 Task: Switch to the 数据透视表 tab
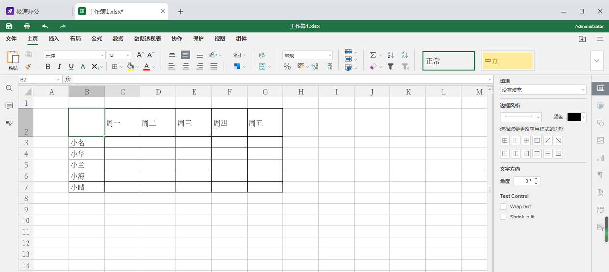[147, 39]
